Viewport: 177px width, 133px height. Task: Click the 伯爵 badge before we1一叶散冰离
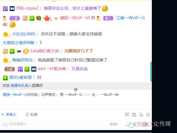(x=9, y=69)
